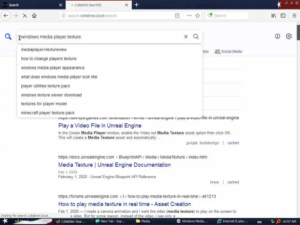Submit search with magnifier button

click(196, 37)
